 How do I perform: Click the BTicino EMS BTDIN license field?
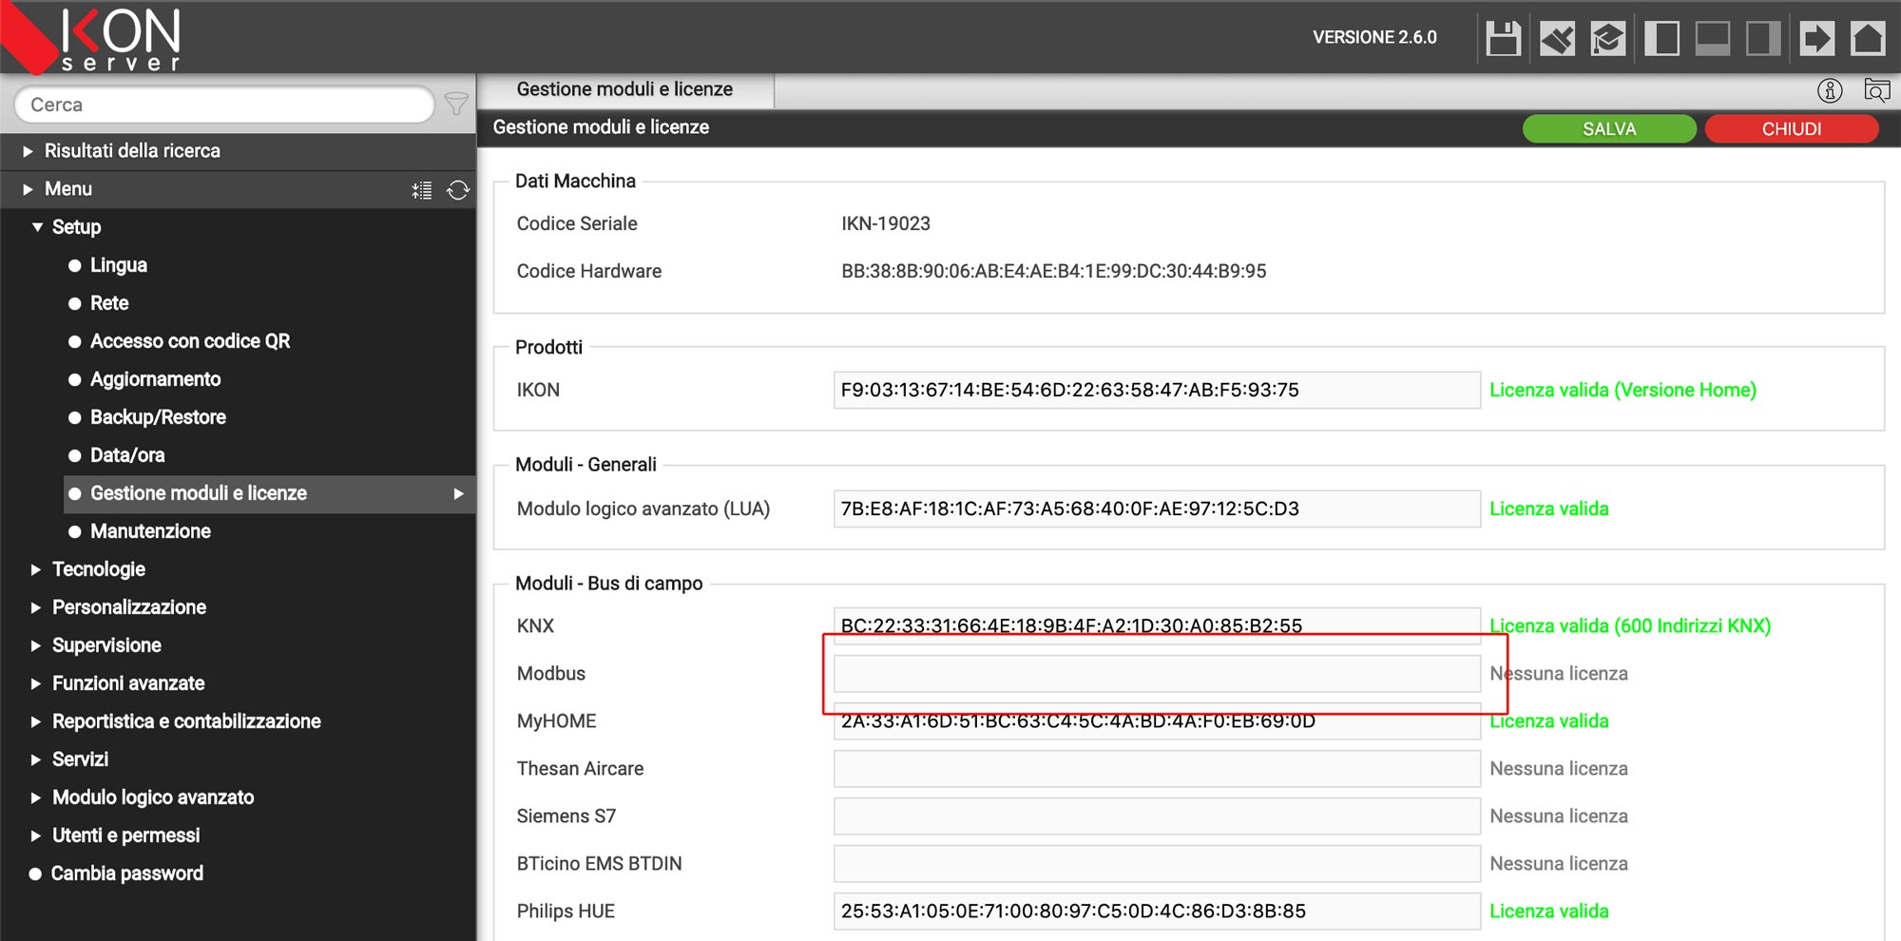tap(1157, 863)
